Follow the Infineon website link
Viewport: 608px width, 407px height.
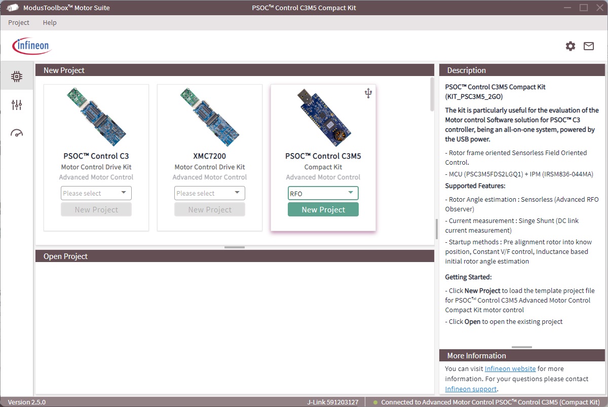click(510, 369)
